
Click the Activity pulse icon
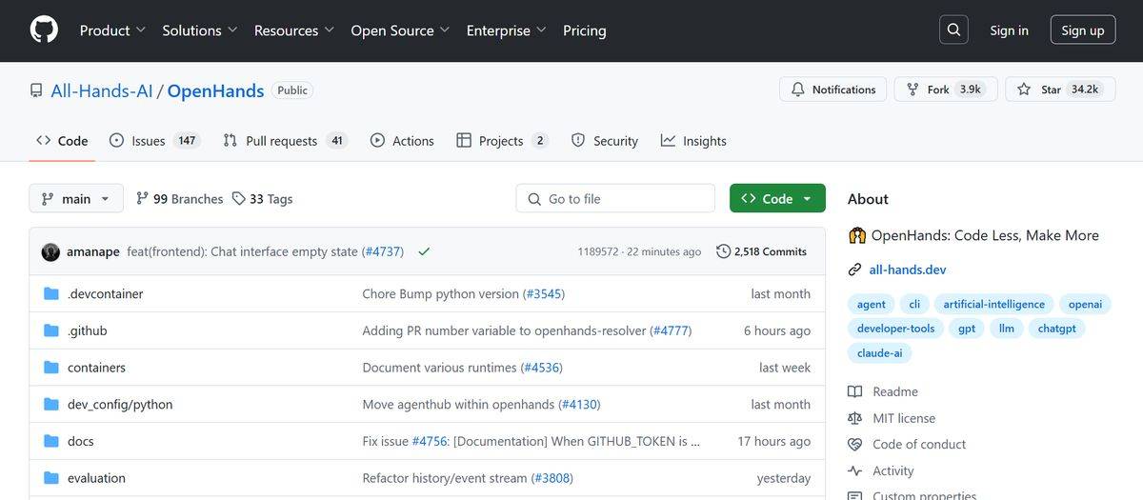[x=854, y=470]
